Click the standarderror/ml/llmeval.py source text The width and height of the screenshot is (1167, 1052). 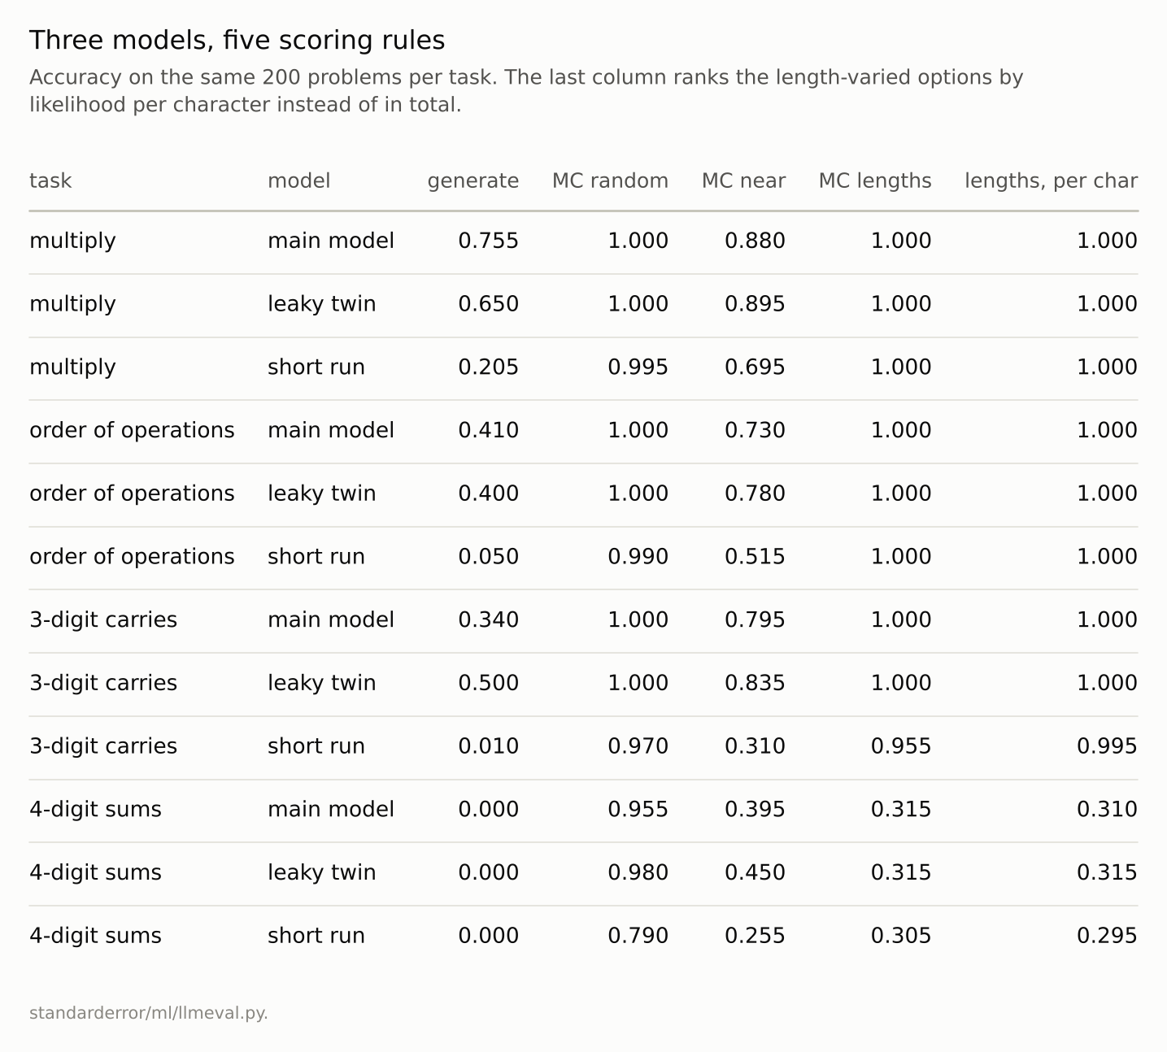(149, 1013)
